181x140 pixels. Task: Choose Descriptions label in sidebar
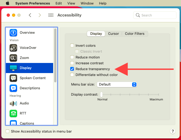30,88
